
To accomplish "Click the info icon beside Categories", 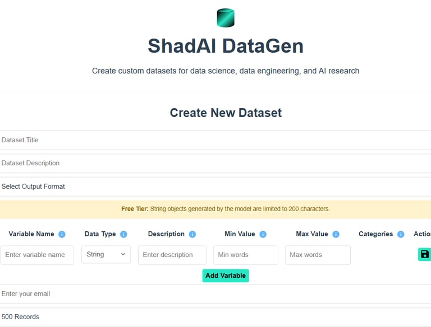I will [x=401, y=235].
